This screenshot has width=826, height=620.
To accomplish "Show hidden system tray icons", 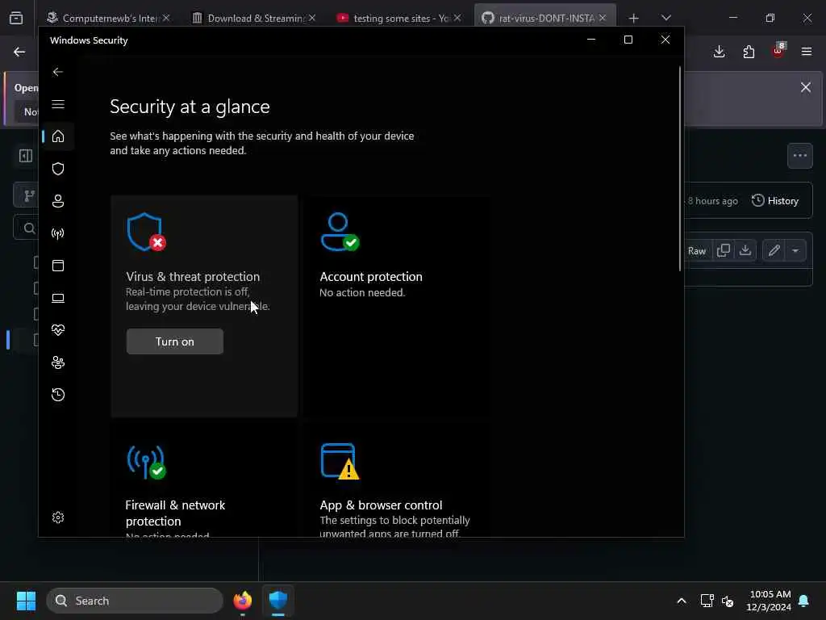I will pyautogui.click(x=682, y=601).
